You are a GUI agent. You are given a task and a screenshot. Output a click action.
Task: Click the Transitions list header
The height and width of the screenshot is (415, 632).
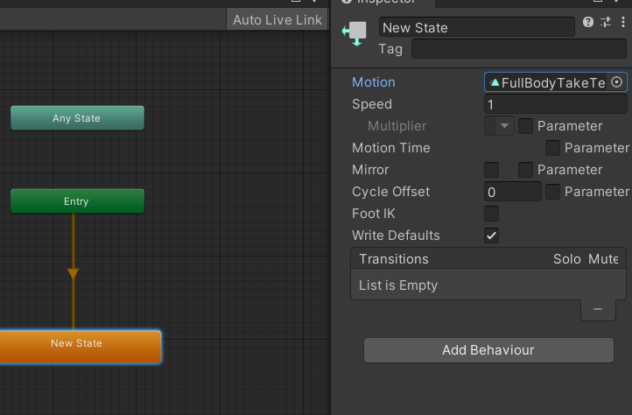[x=488, y=259]
